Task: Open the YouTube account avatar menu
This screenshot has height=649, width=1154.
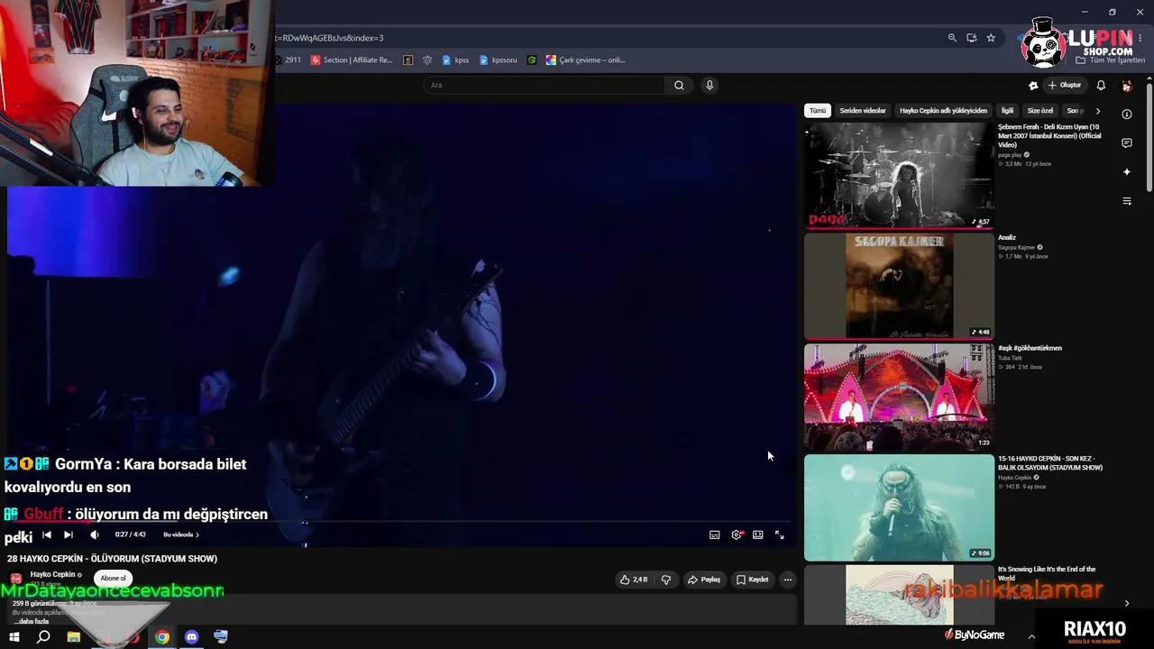Action: tap(1127, 85)
